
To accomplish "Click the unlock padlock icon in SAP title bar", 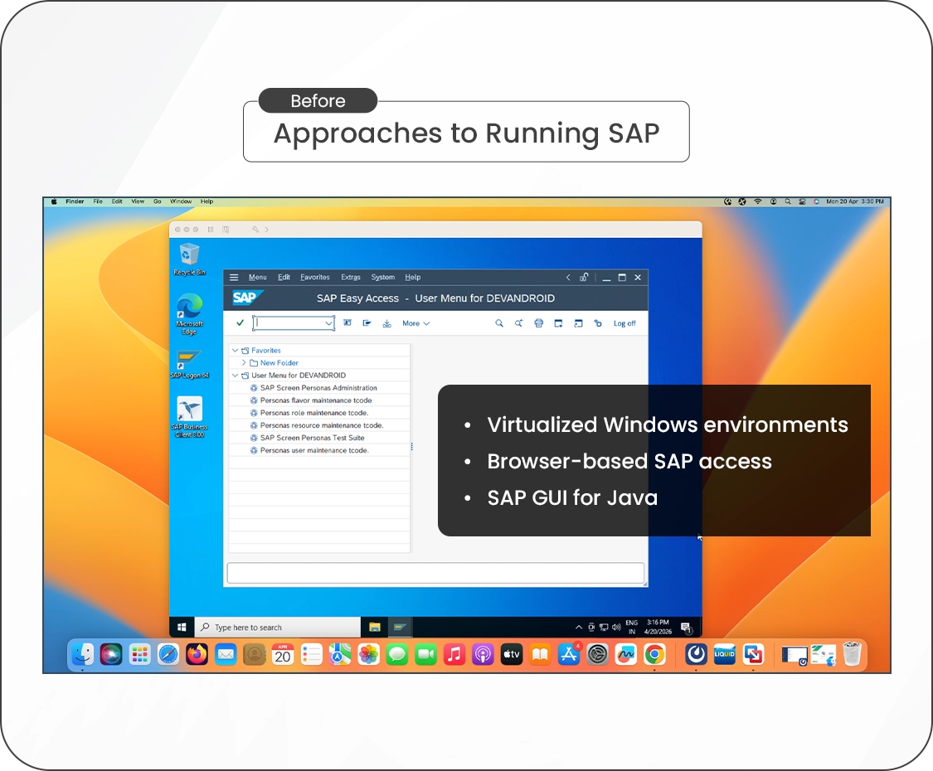I will click(x=585, y=277).
